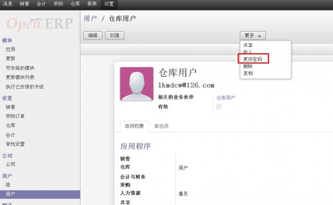The height and width of the screenshot is (205, 333).
Task: Open 公司 sub-item in the sidebar
Action: (11, 164)
